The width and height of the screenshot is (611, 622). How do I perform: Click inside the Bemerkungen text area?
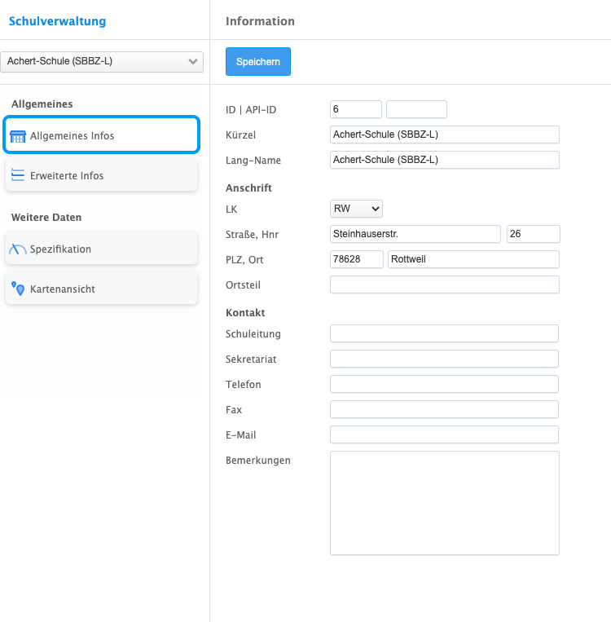444,503
